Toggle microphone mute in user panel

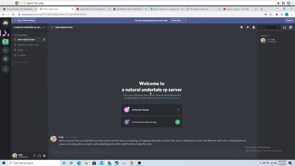[x=34, y=156]
